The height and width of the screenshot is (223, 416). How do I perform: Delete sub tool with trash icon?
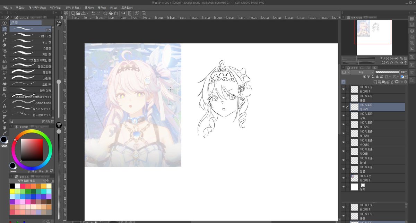click(52, 122)
